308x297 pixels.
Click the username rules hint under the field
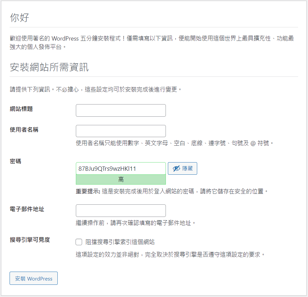174,143
